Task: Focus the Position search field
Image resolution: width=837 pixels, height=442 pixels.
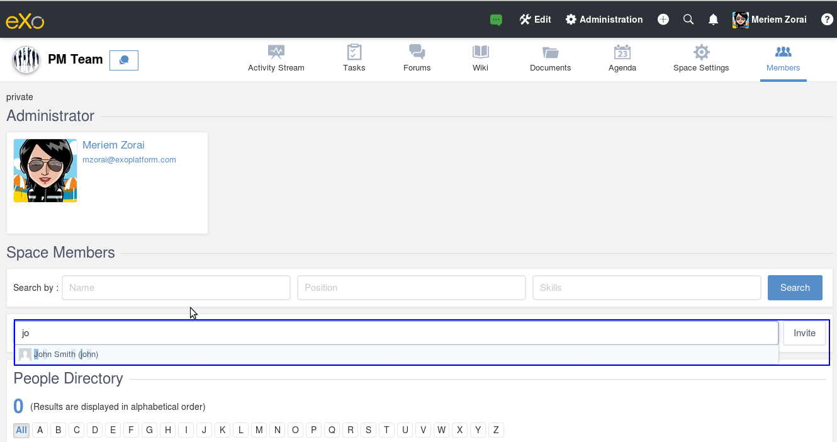Action: point(412,288)
